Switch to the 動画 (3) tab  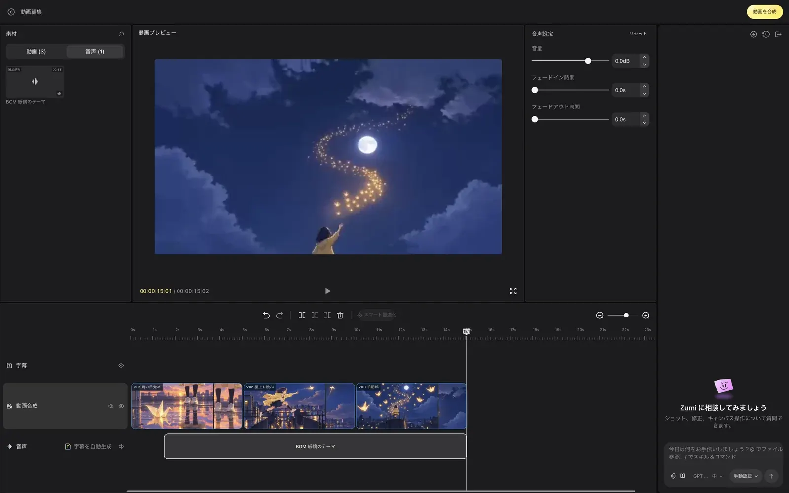[x=36, y=51]
